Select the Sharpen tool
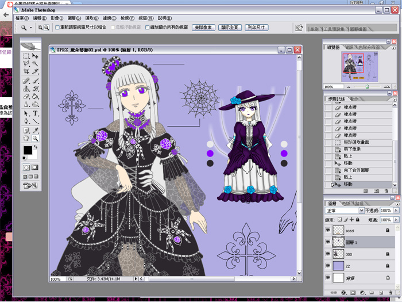Screen dimensions: 402x302 tap(26, 104)
